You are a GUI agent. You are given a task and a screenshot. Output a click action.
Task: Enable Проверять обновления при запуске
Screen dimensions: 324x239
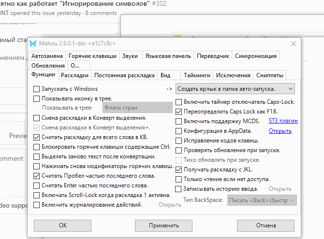pyautogui.click(x=178, y=151)
